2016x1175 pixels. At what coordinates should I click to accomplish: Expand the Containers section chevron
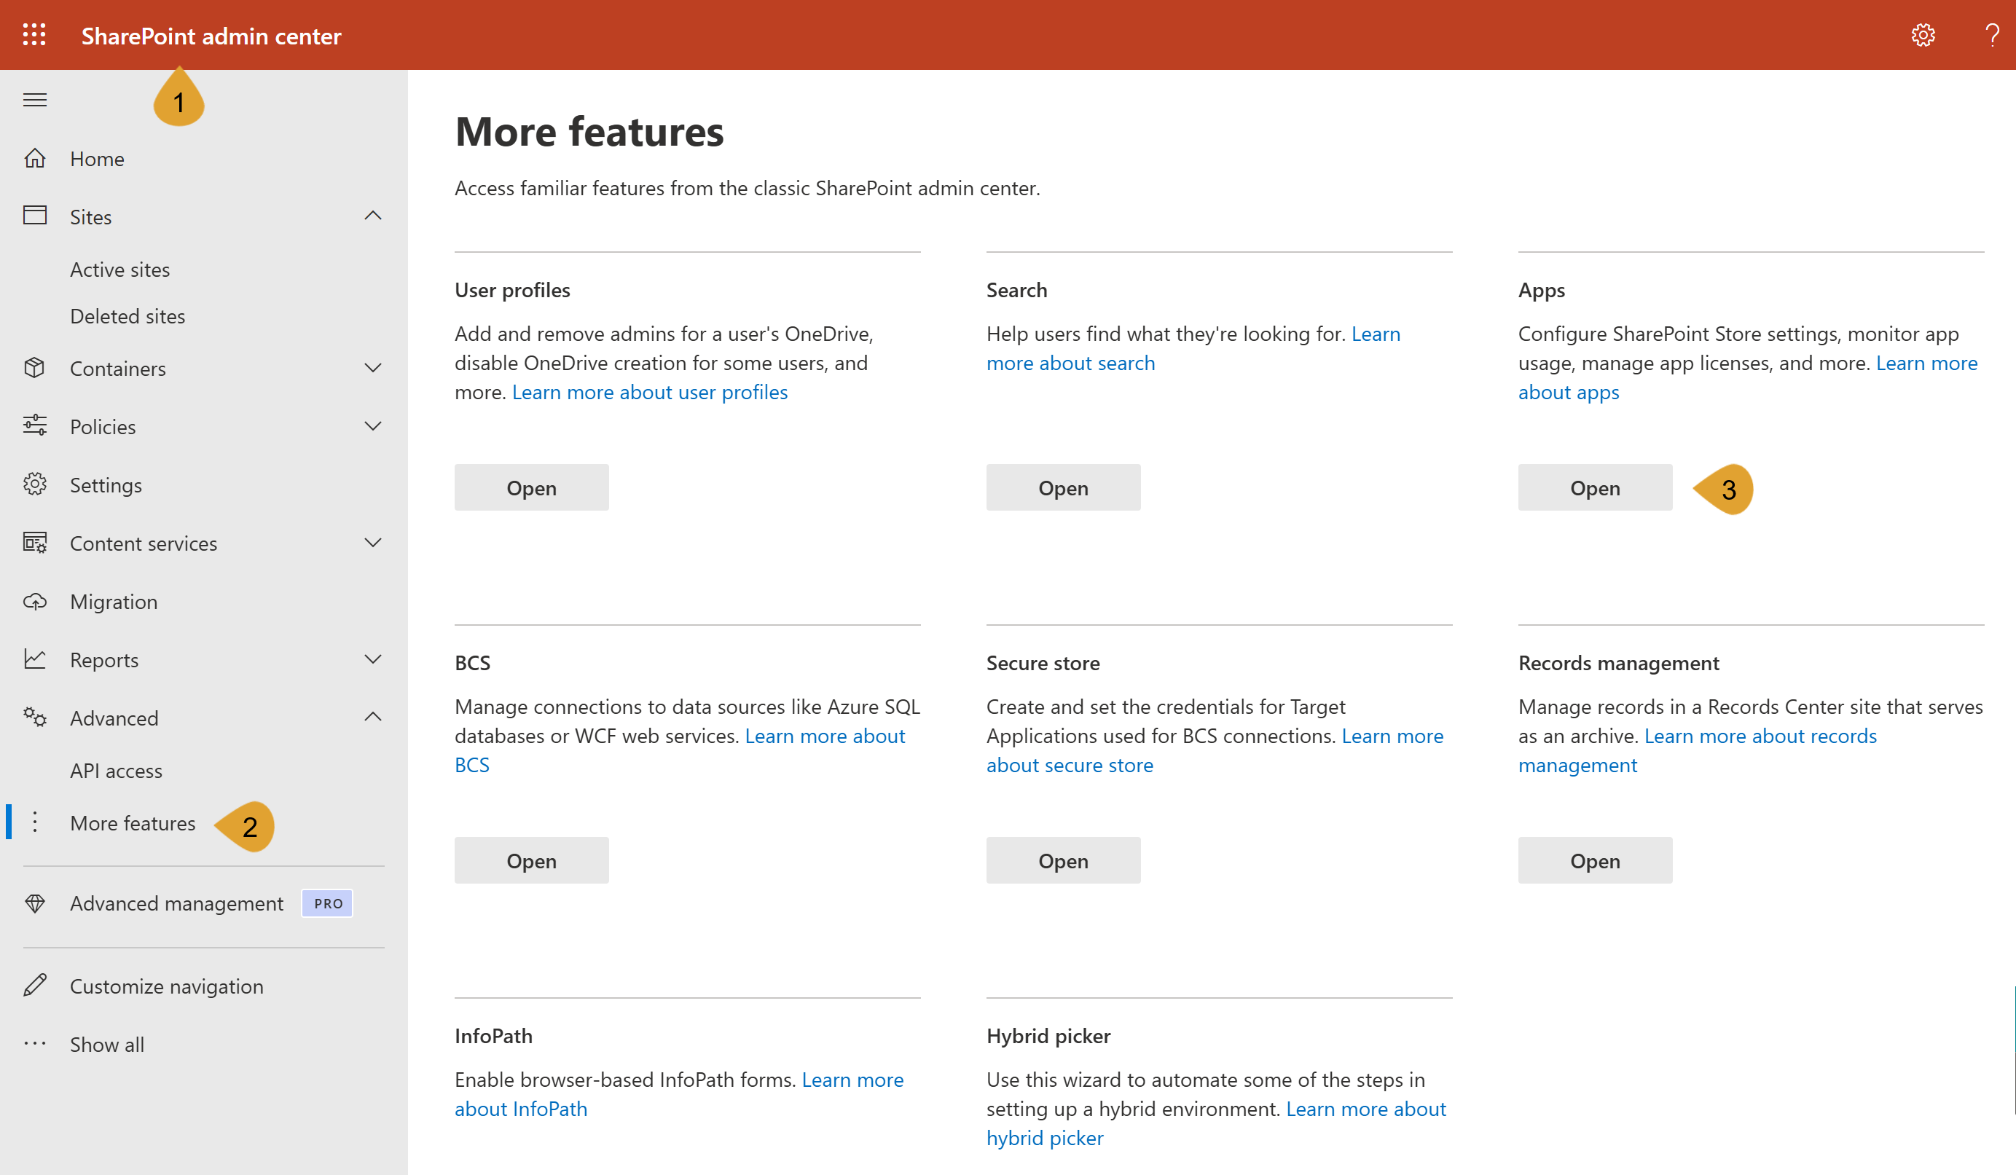(x=373, y=368)
